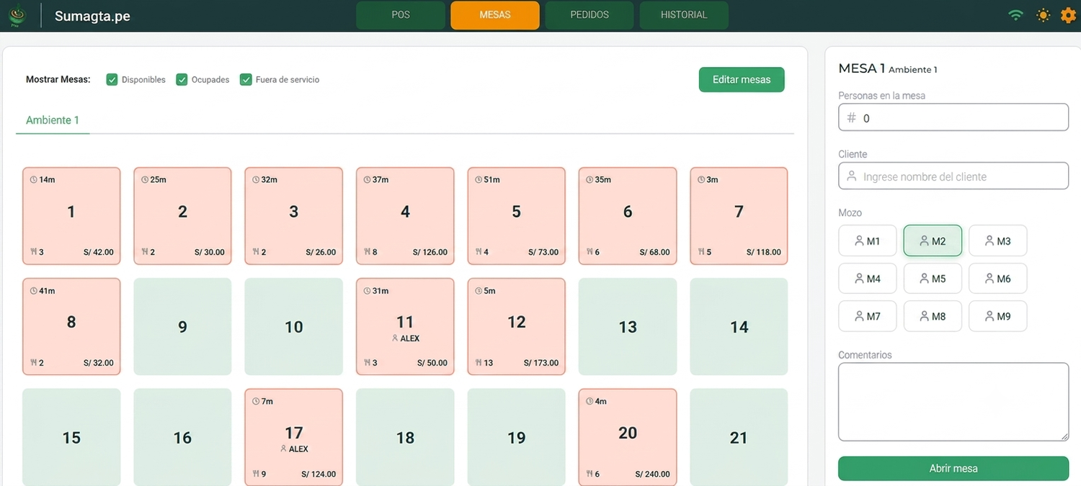
Task: Click the Editar mesas button
Action: point(742,79)
